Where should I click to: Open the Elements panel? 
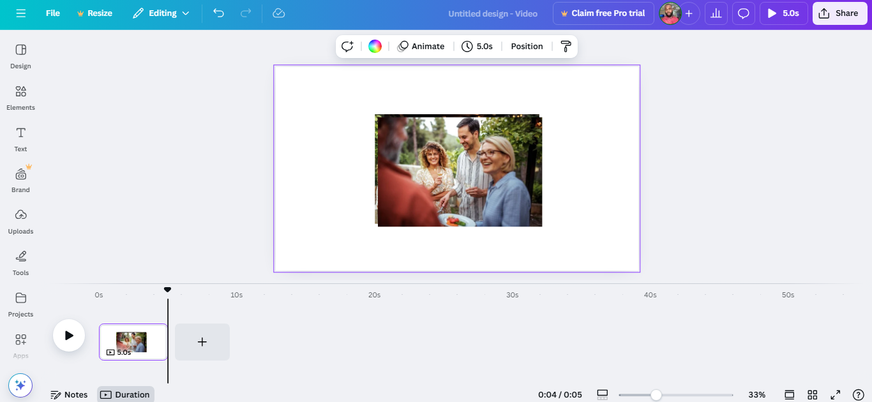[20, 97]
